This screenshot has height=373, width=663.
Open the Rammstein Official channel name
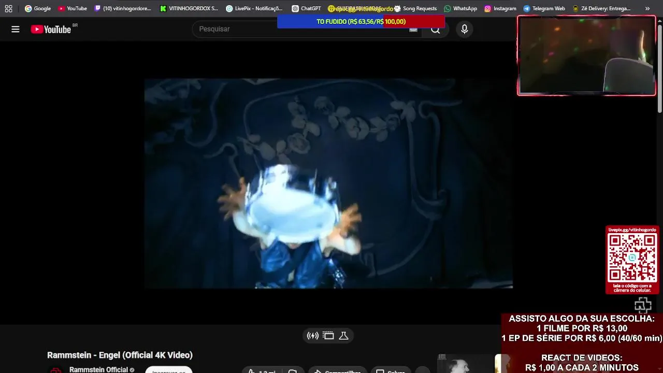click(98, 369)
